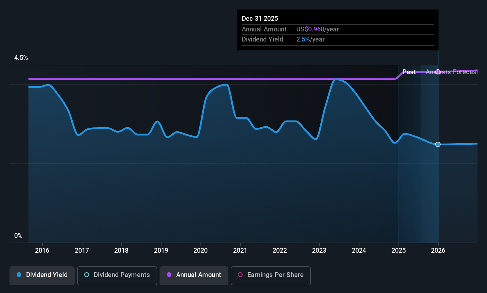Click the 2018 x-axis label

(x=121, y=250)
